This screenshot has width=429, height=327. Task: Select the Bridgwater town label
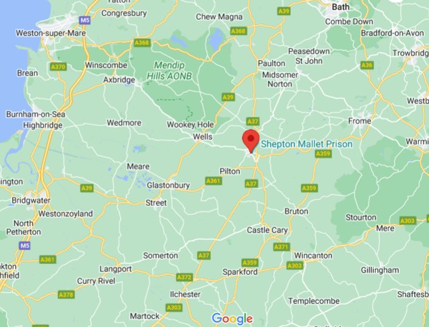31,200
